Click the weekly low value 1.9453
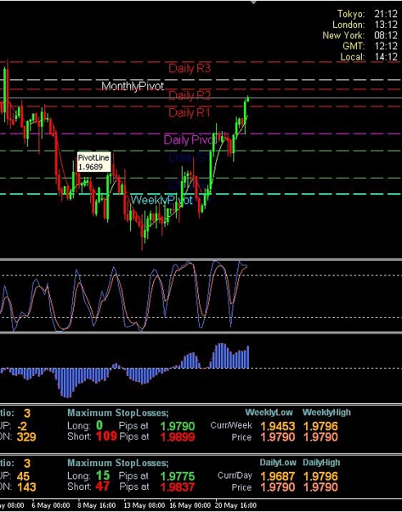Image resolution: width=402 pixels, height=512 pixels. pos(278,426)
